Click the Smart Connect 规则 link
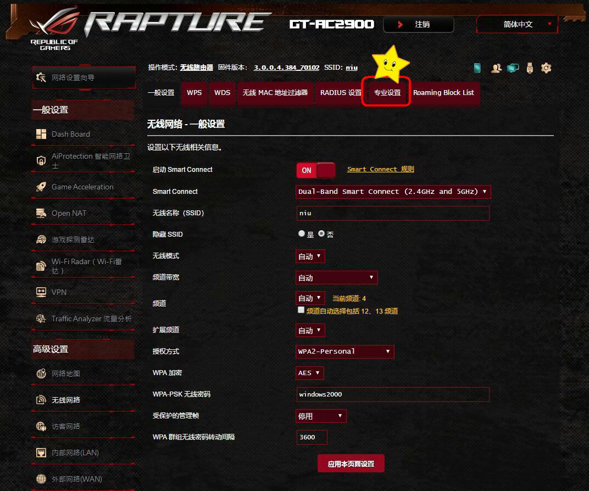Viewport: 589px width, 491px height. pyautogui.click(x=380, y=169)
